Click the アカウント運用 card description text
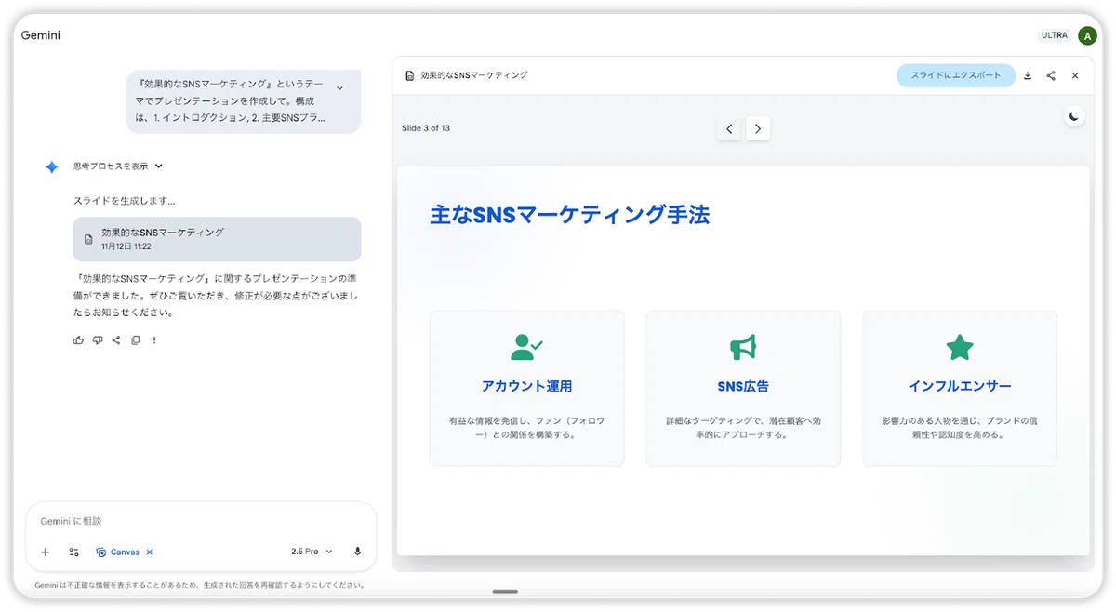The width and height of the screenshot is (1116, 612). point(527,428)
